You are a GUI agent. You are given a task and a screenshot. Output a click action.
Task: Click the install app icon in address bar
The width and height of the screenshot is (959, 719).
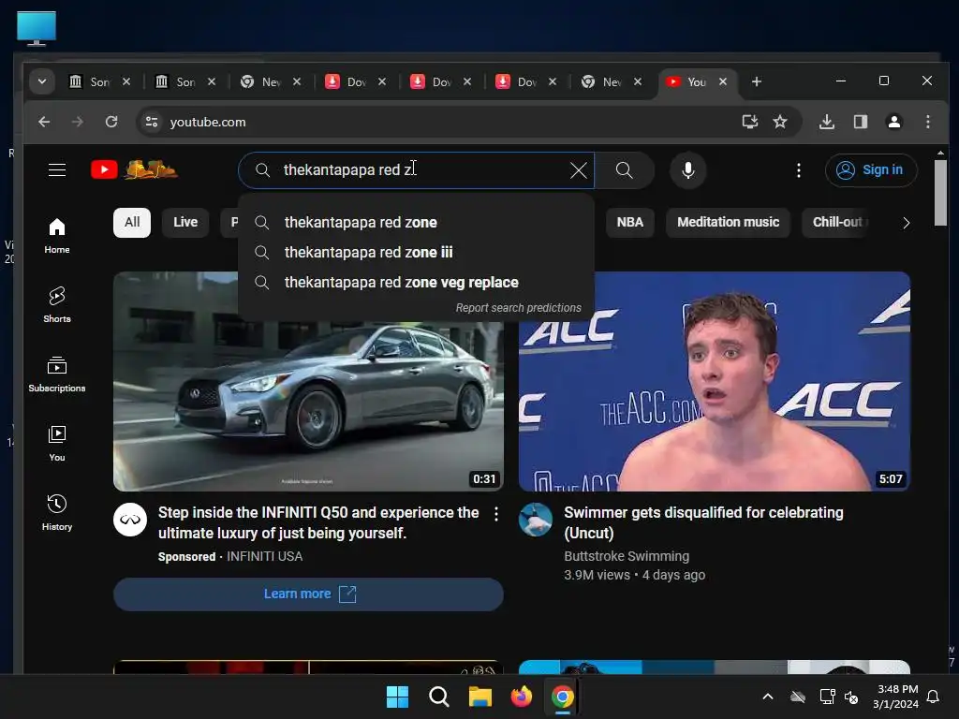point(750,122)
